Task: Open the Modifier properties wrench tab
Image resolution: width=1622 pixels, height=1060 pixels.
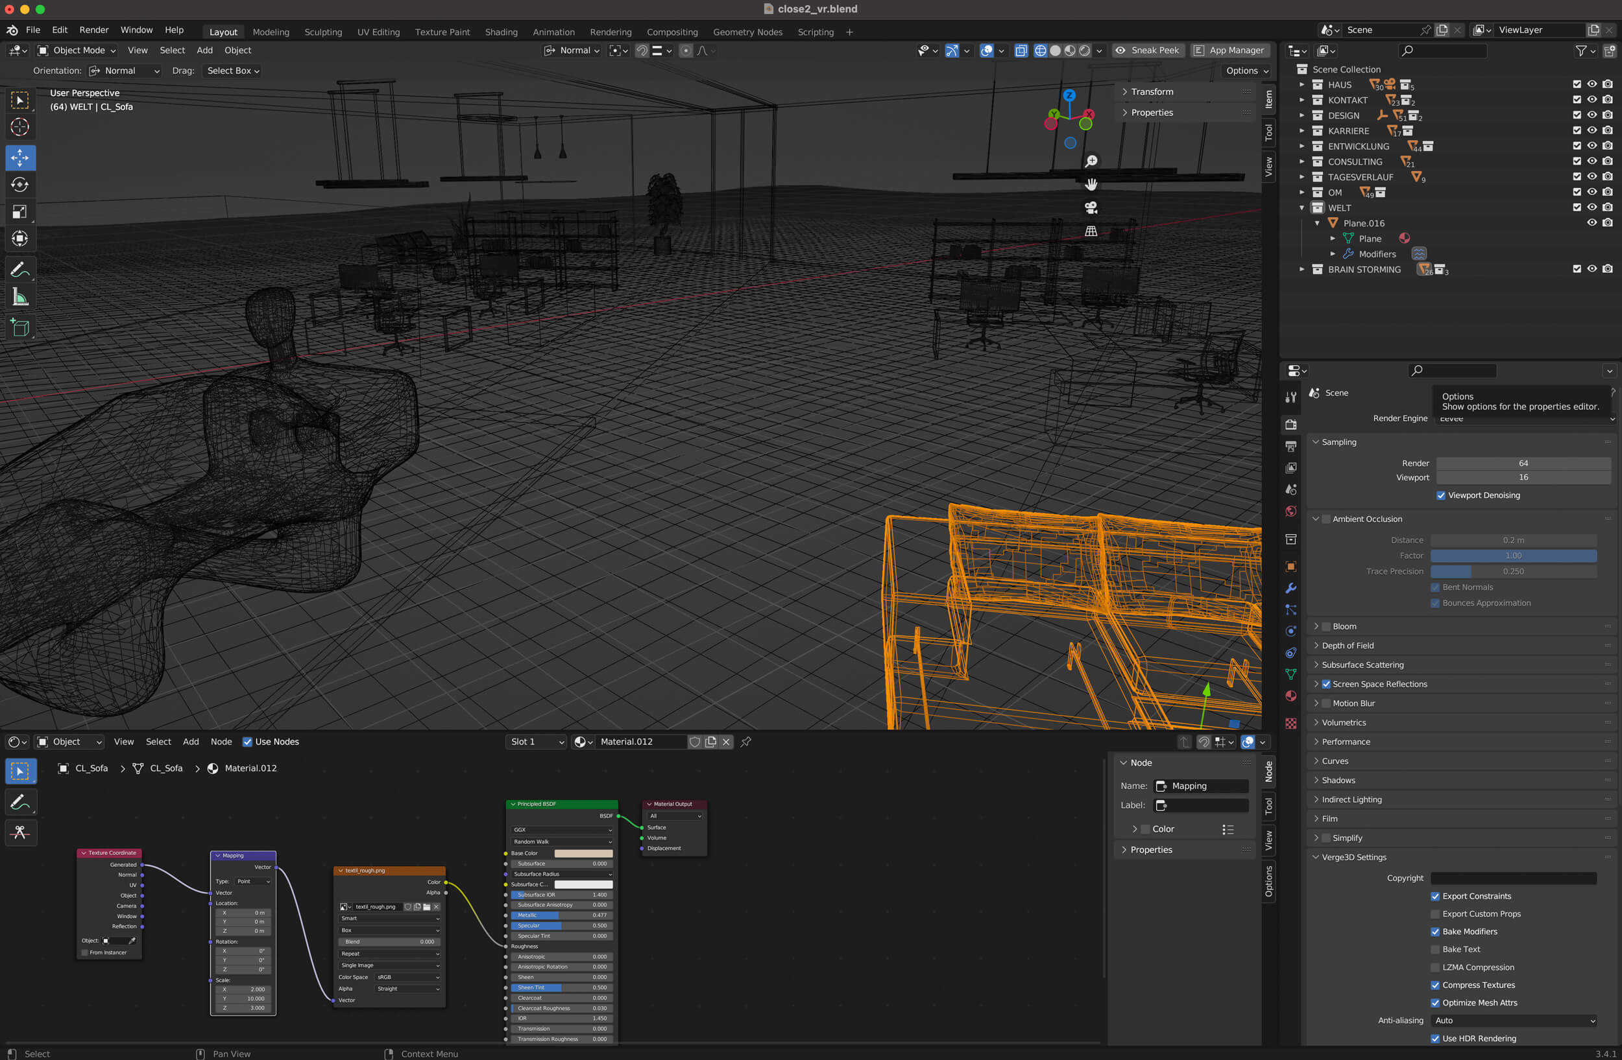Action: [1290, 588]
